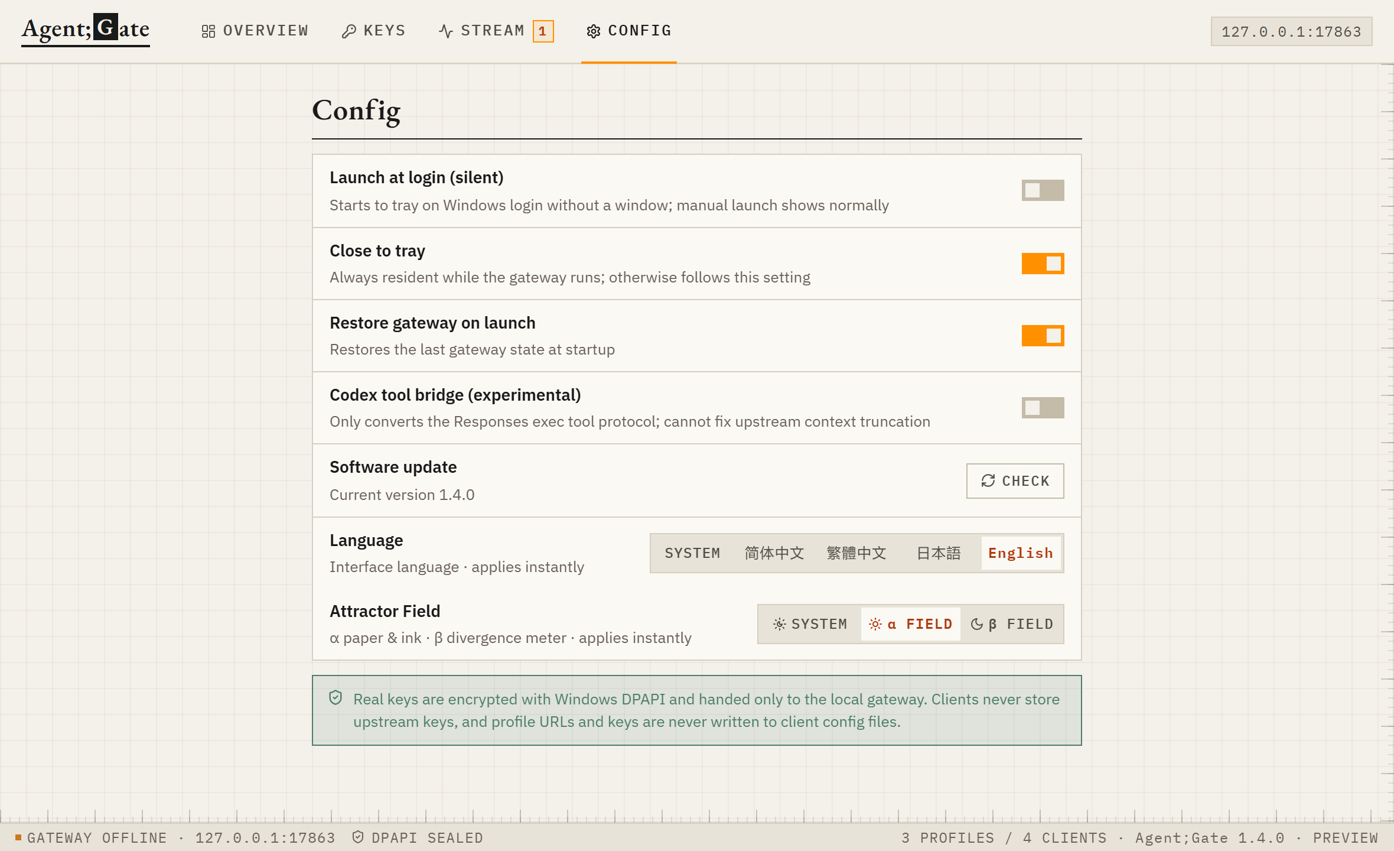The height and width of the screenshot is (851, 1394).
Task: Click the DPAPI Sealed shield icon in status bar
Action: pos(358,837)
